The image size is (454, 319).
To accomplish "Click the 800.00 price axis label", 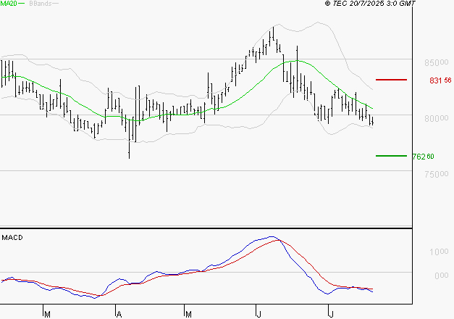I will [x=437, y=118].
